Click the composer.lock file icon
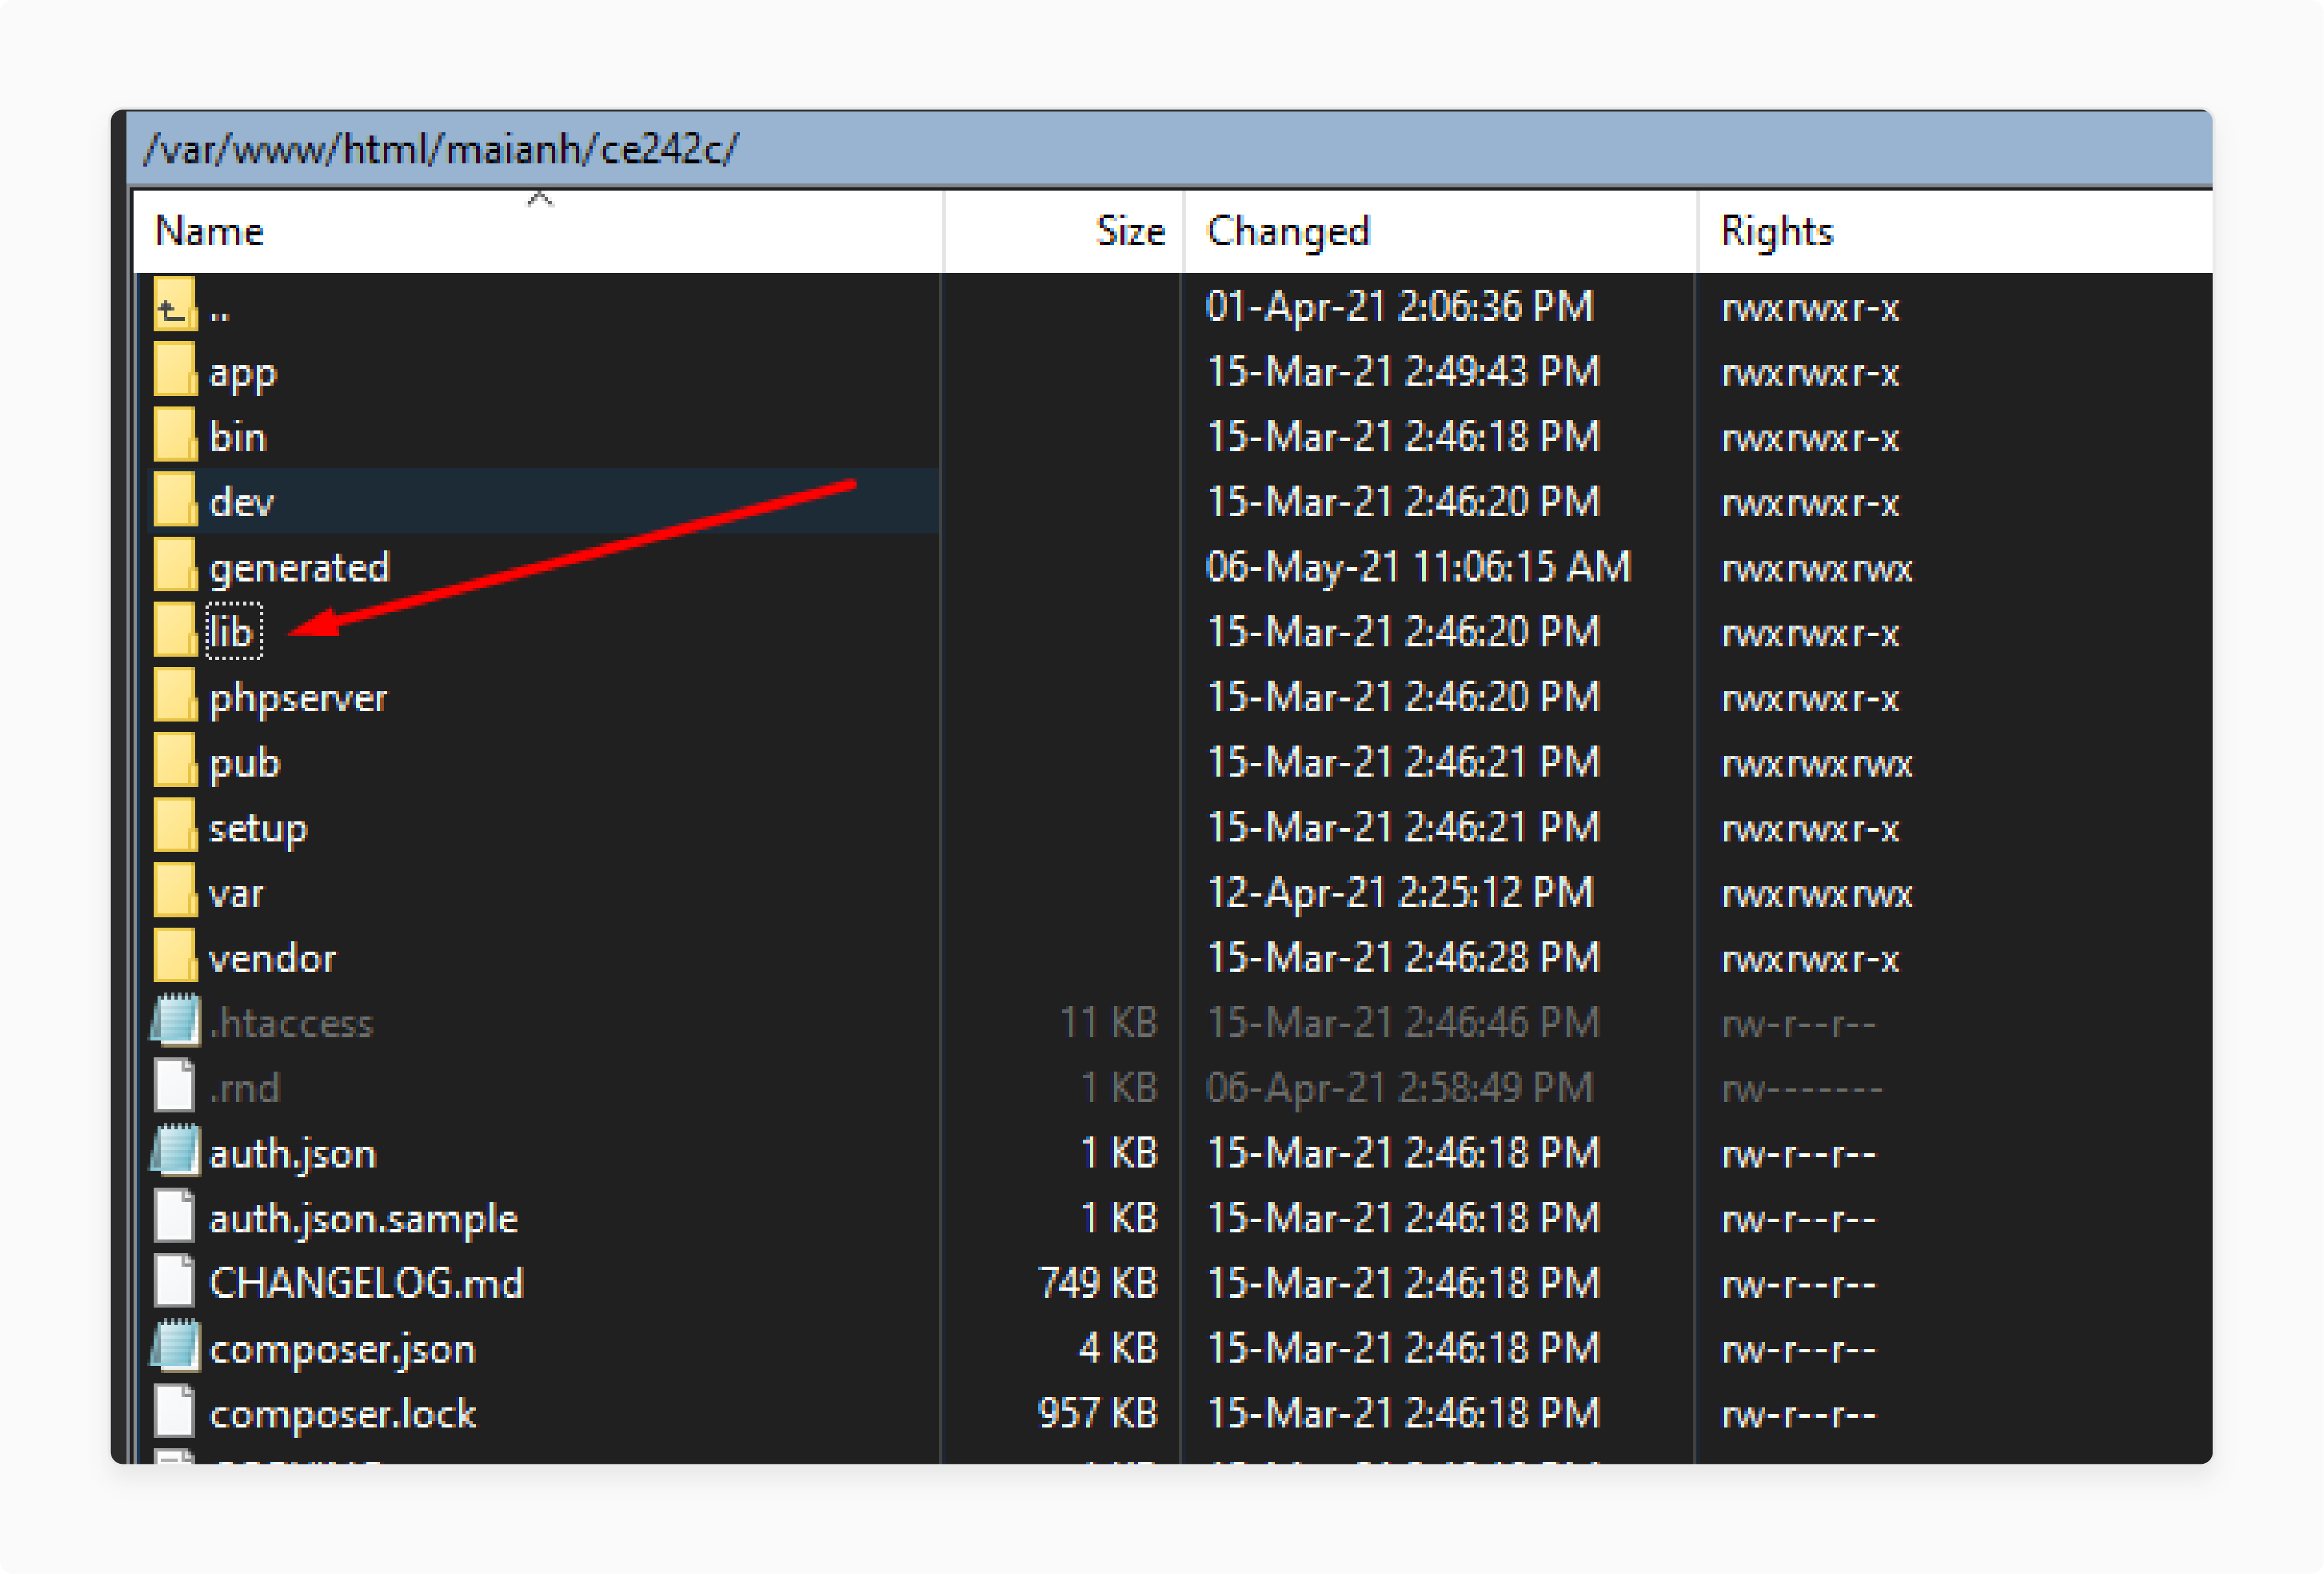 coord(175,1412)
